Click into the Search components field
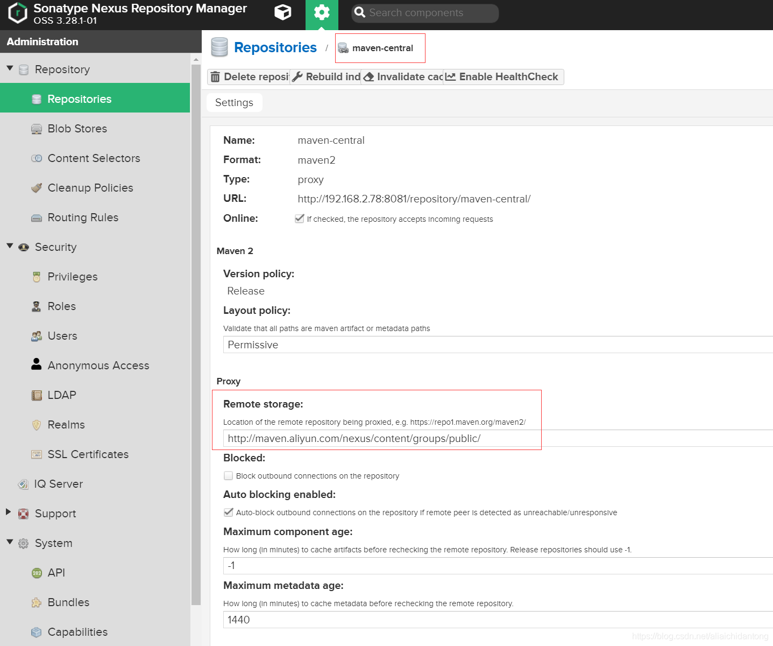 pyautogui.click(x=425, y=13)
